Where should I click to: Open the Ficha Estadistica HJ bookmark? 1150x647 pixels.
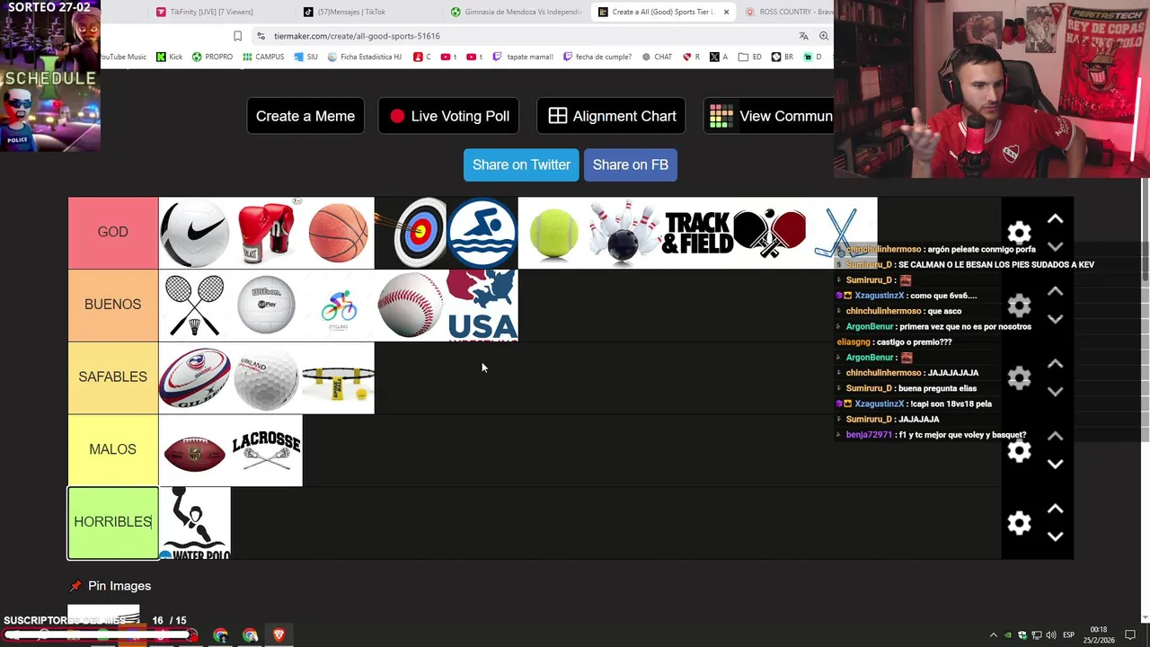click(x=364, y=57)
